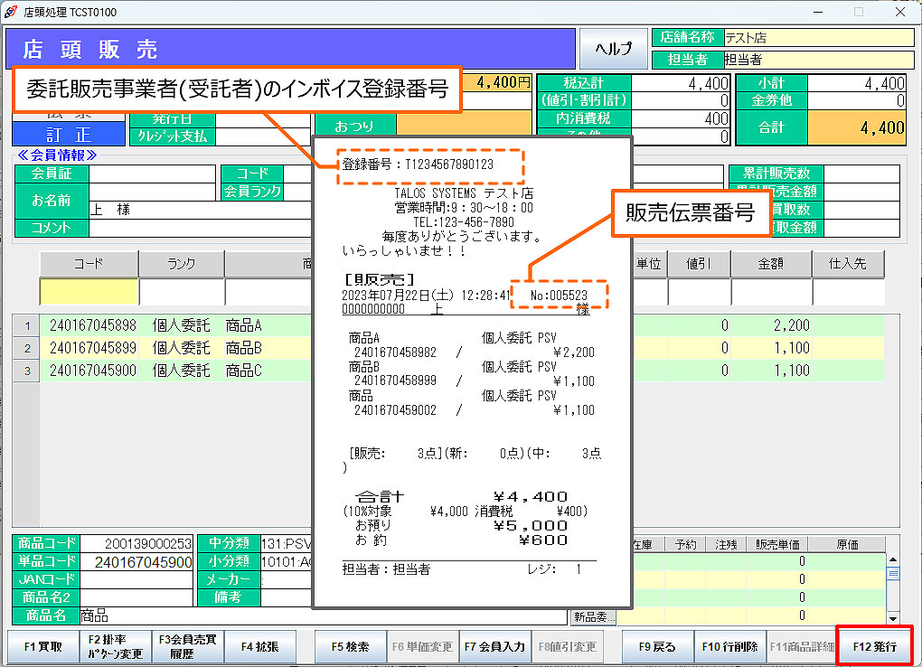
Task: Click the scrollbar down arrow in stock table
Action: click(893, 618)
